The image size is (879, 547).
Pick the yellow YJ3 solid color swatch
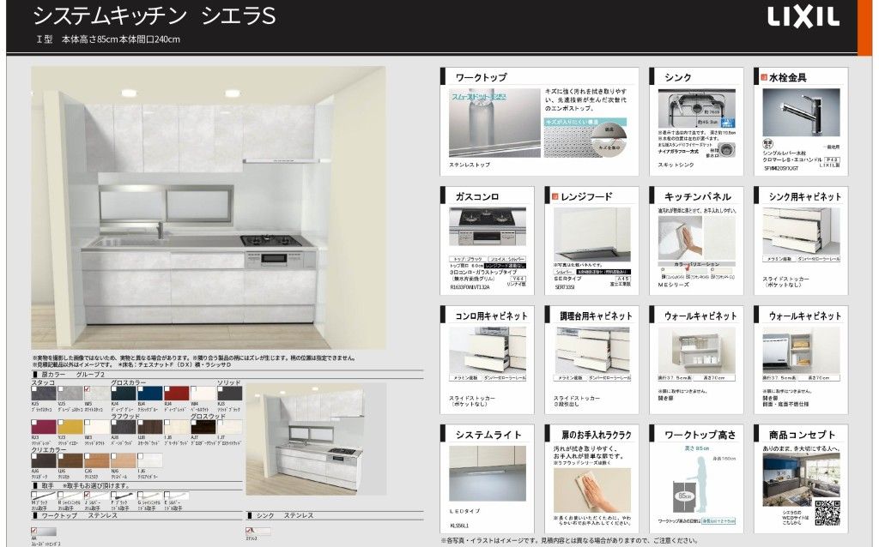click(70, 426)
